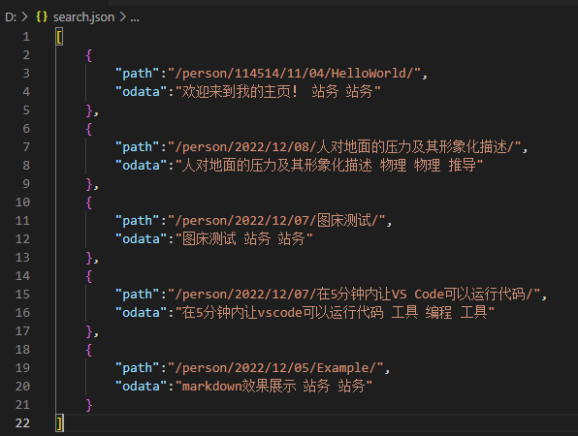Click the "path" key on line 7
578x436 pixels.
coord(138,146)
